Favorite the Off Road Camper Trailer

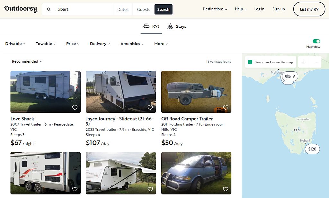[225, 107]
